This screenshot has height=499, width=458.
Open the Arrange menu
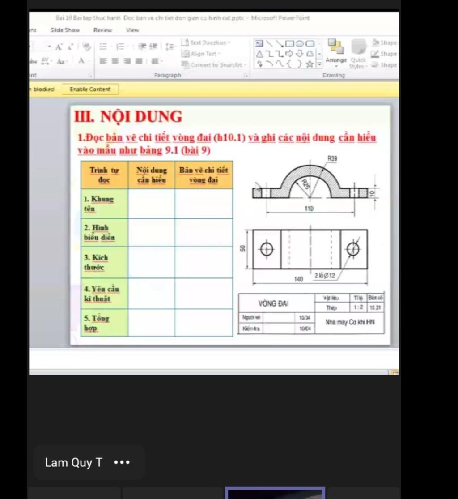[336, 53]
